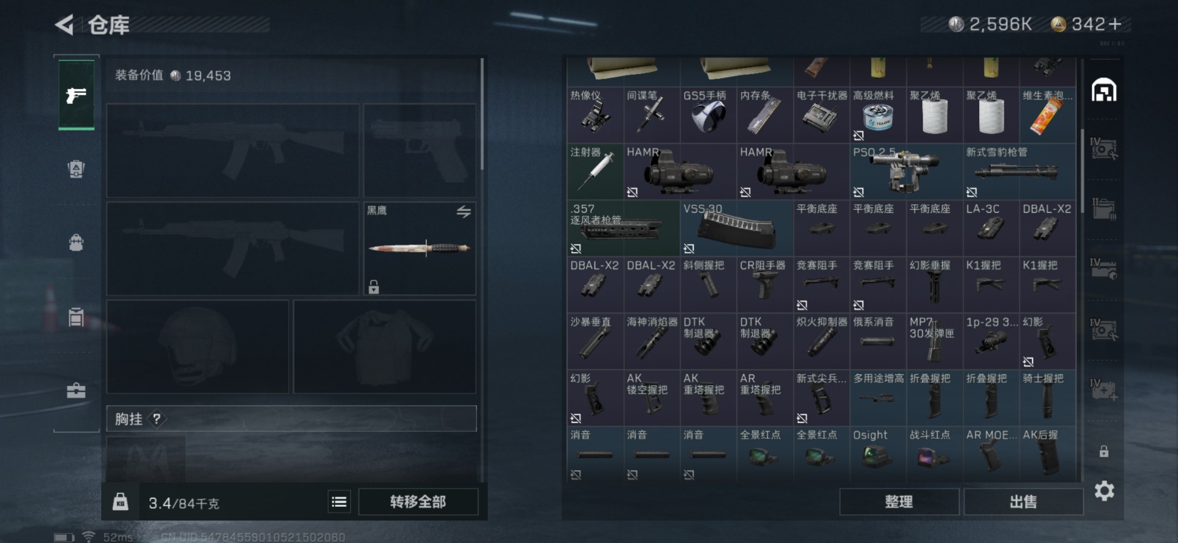Image resolution: width=1178 pixels, height=543 pixels.
Task: Open the first level IV container expander
Action: click(1104, 148)
